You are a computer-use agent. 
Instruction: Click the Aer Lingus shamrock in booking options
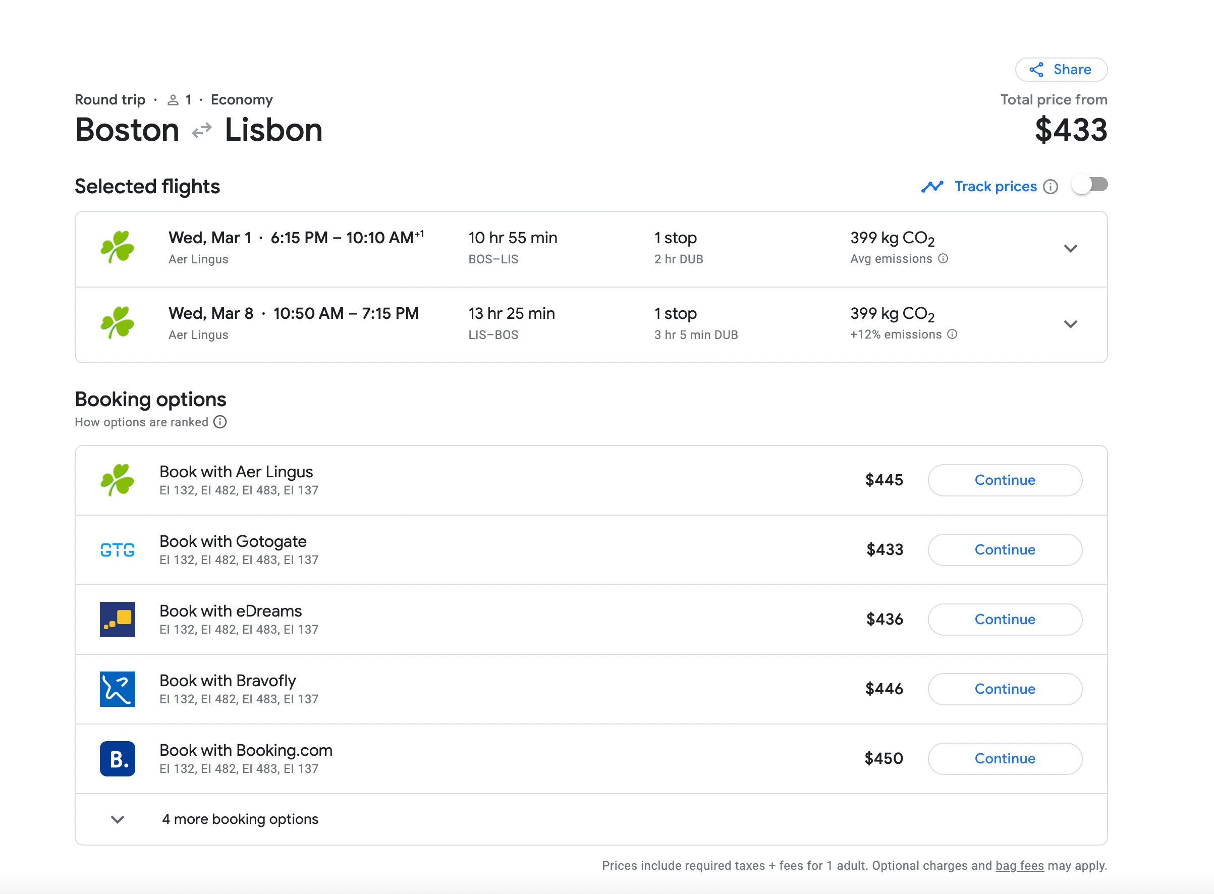pyautogui.click(x=118, y=480)
